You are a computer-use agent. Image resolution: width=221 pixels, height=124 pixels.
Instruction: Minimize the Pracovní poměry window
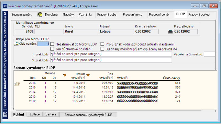pos(195,6)
